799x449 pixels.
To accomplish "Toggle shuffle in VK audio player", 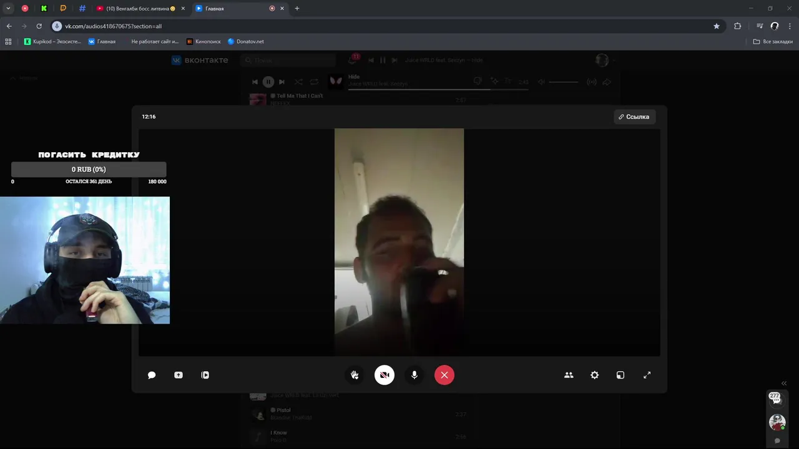I will point(298,82).
